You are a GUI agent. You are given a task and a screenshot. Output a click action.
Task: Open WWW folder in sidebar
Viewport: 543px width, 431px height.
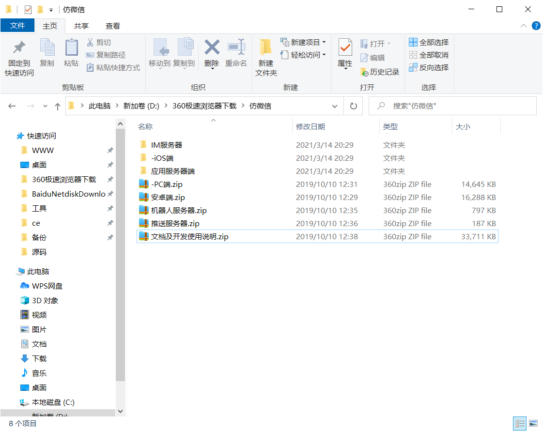point(37,150)
